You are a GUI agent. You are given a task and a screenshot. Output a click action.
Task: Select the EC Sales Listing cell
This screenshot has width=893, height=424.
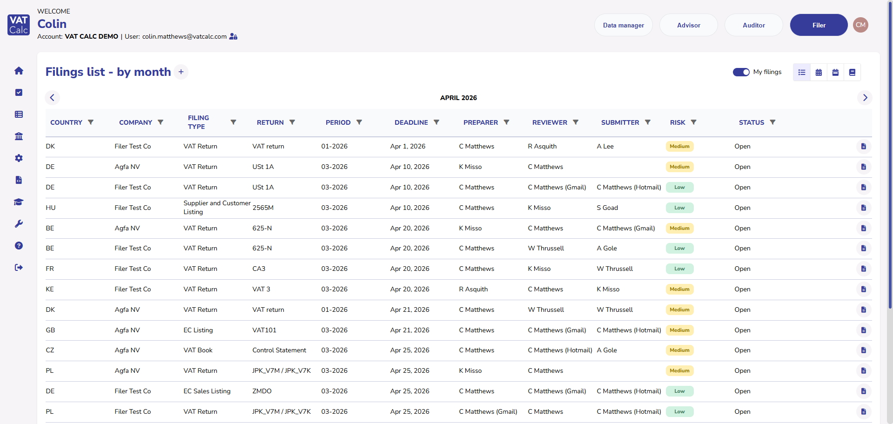point(207,391)
